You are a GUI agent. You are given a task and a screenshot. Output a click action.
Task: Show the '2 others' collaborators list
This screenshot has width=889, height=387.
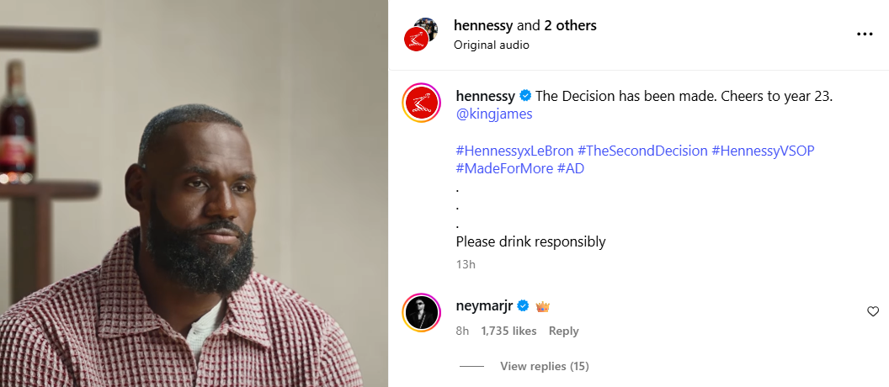570,25
